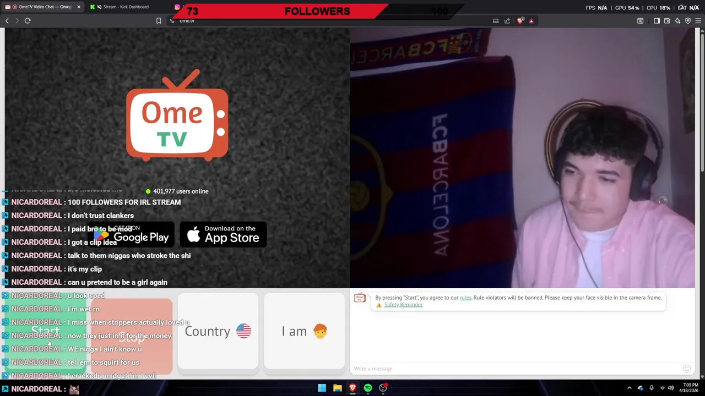Open the Windows Start menu
The image size is (705, 396).
[x=322, y=388]
